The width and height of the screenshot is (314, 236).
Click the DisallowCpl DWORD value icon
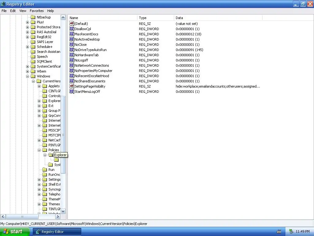[x=72, y=29]
